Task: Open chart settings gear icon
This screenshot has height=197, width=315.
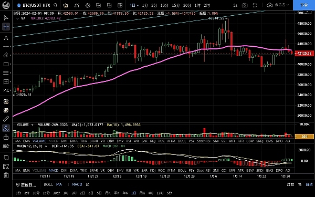Action: (x=87, y=5)
